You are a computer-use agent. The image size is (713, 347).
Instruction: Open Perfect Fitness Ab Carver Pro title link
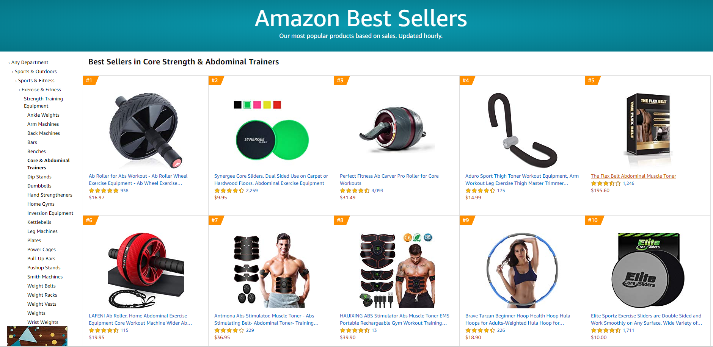pos(389,180)
